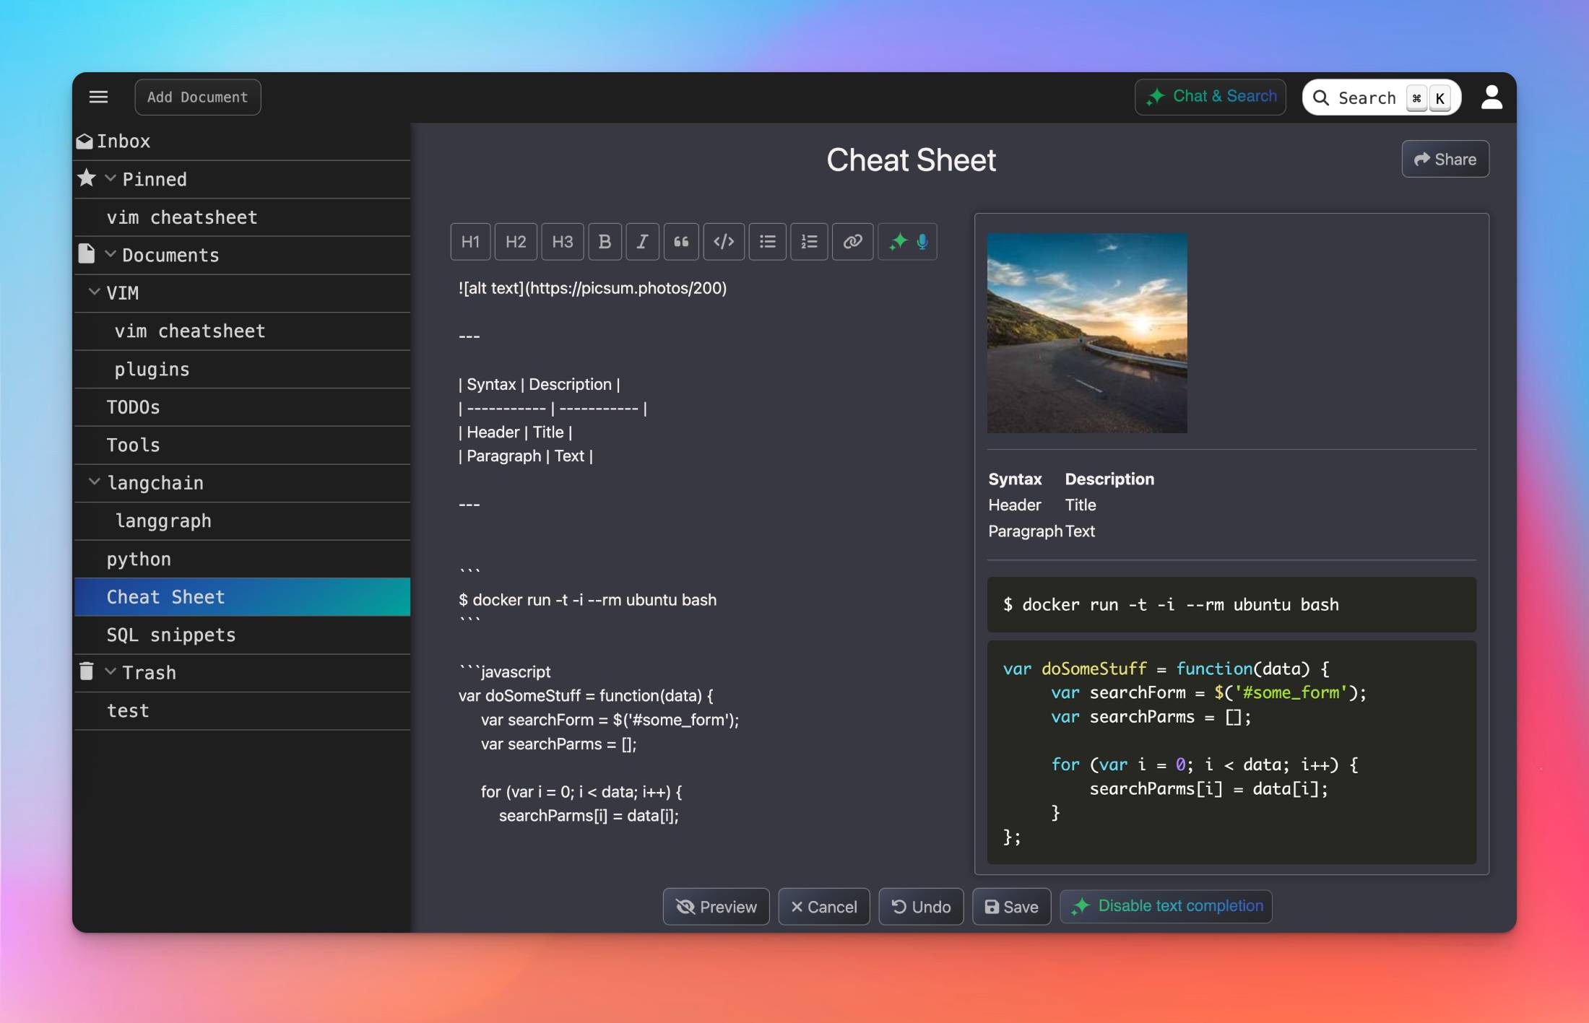
Task: Apply Heading 1 formatting
Action: click(470, 241)
